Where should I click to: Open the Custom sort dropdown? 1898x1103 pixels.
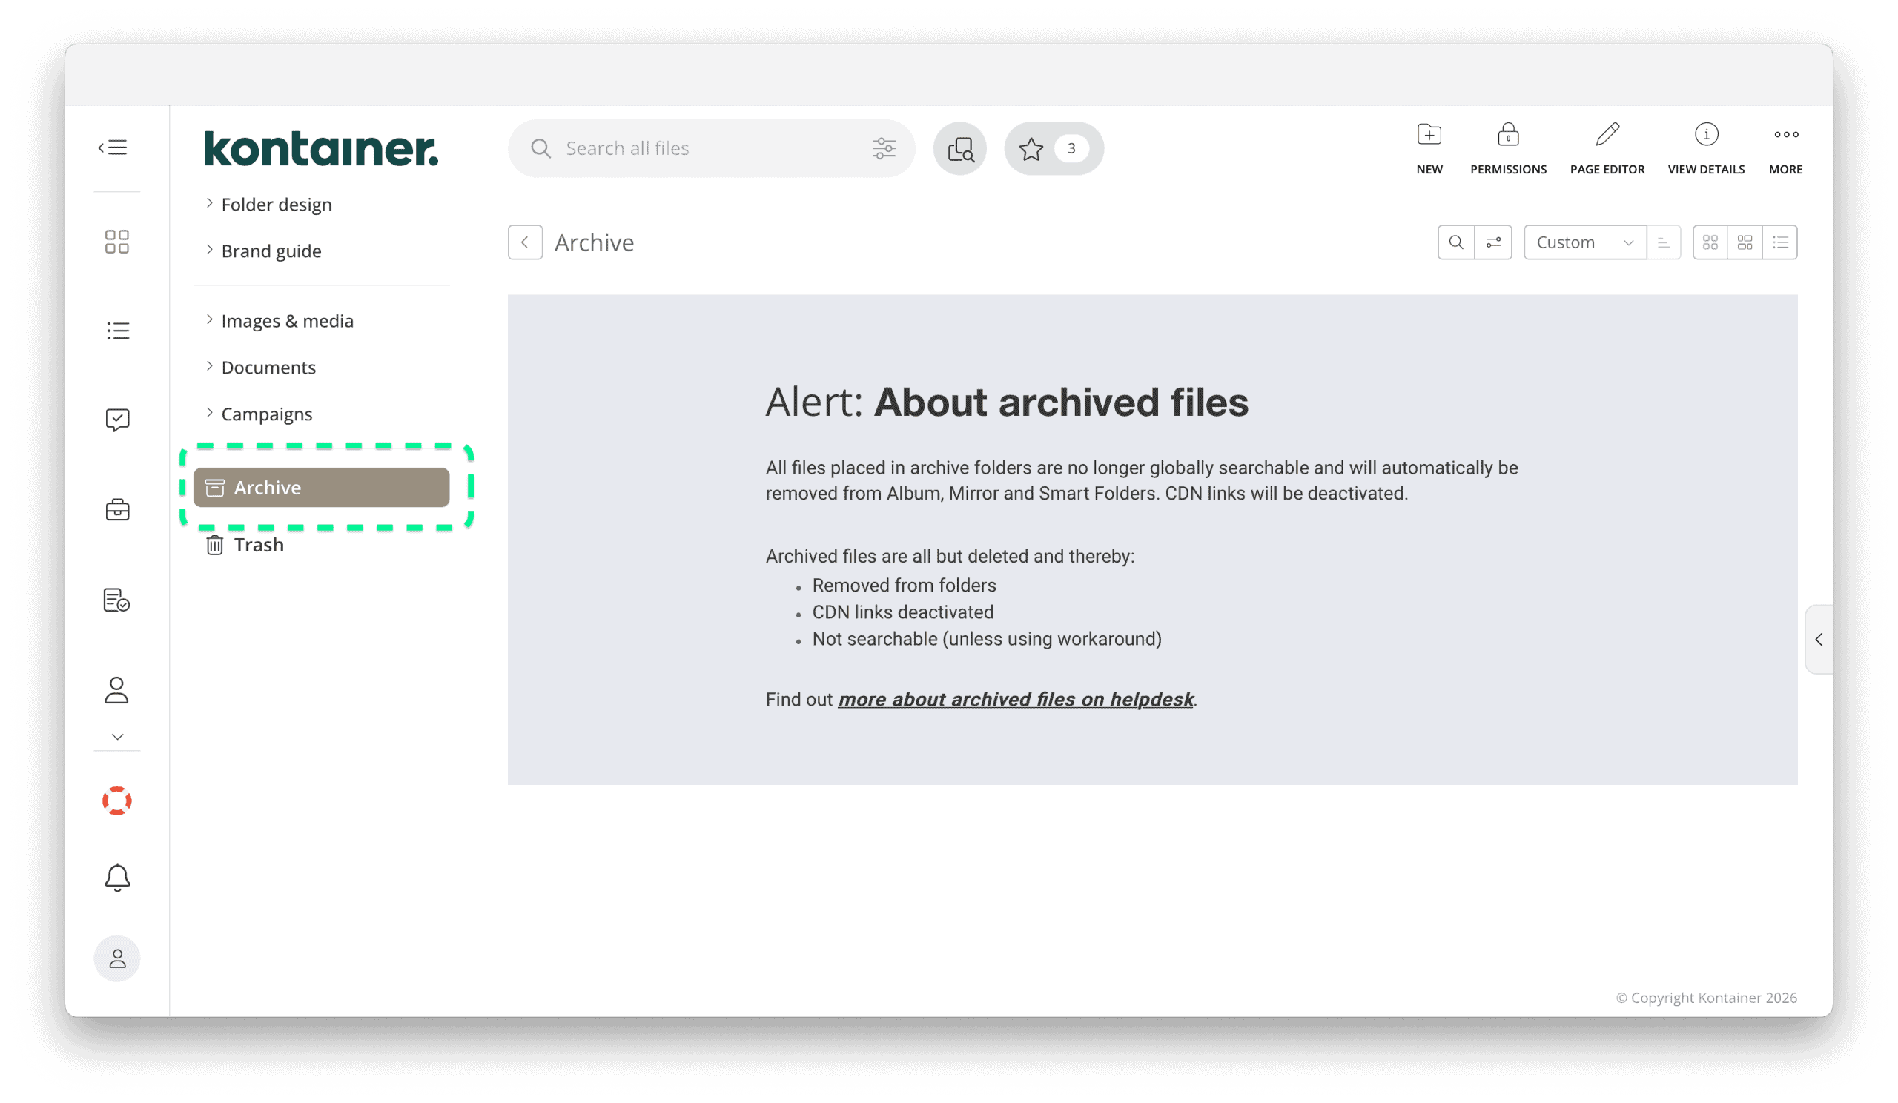[1584, 242]
